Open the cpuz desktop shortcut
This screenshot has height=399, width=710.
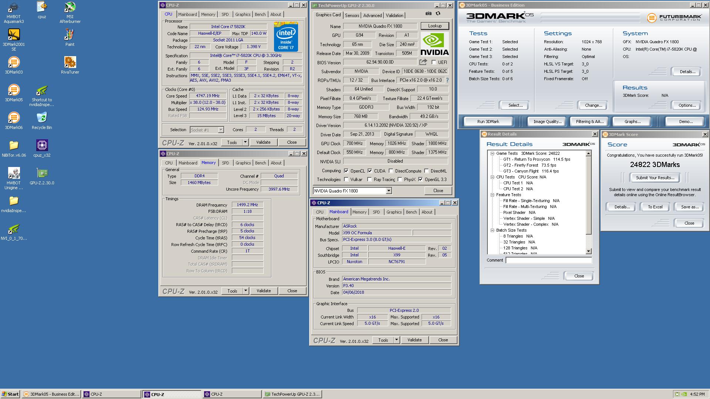(x=42, y=10)
